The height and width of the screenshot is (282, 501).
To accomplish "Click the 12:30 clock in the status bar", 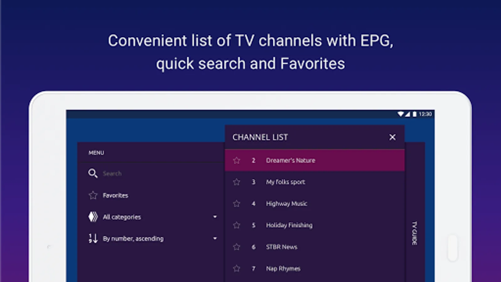I will tap(425, 114).
